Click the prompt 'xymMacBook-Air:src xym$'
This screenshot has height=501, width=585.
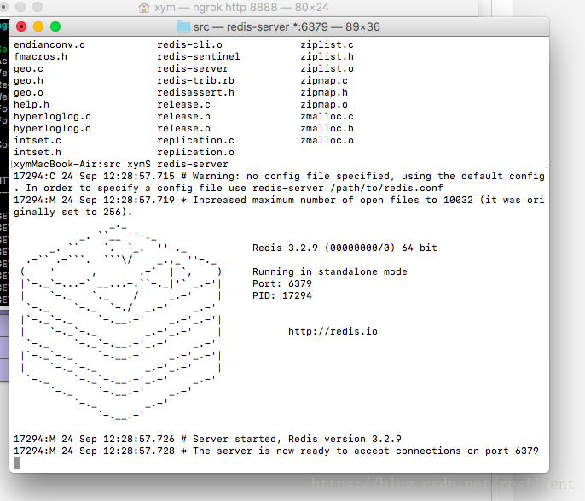coord(83,164)
